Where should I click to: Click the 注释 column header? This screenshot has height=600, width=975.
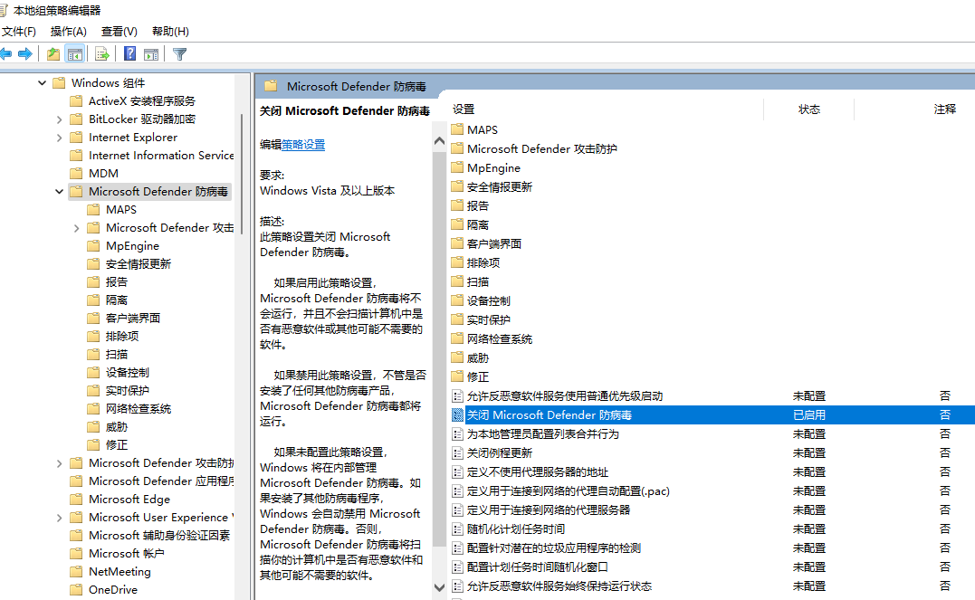click(x=944, y=110)
